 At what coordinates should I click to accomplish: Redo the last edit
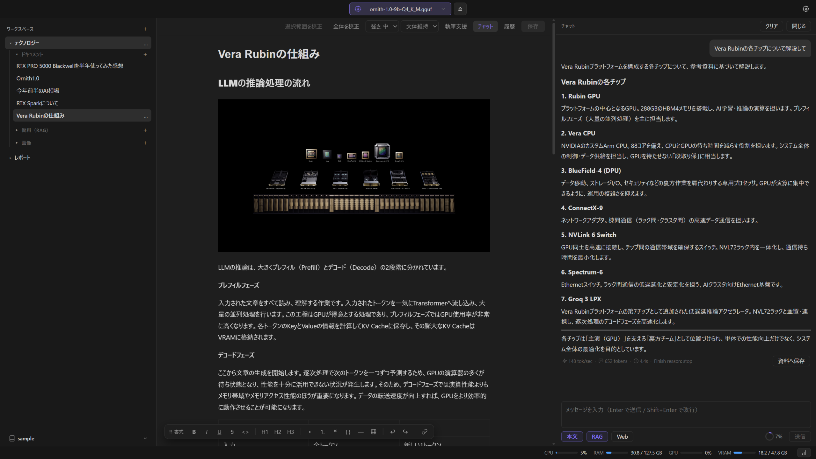405,432
